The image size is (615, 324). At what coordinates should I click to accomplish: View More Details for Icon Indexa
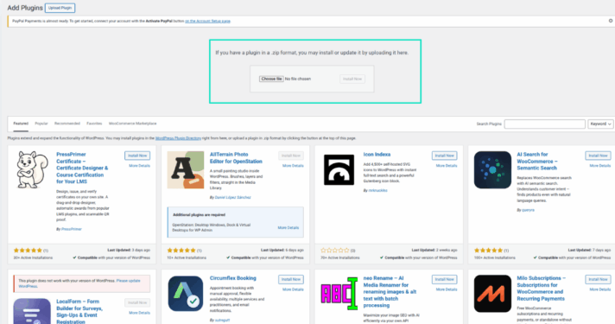(447, 166)
